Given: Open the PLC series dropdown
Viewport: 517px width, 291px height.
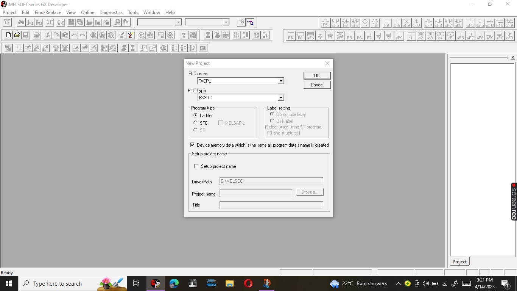Looking at the screenshot, I should (x=281, y=81).
